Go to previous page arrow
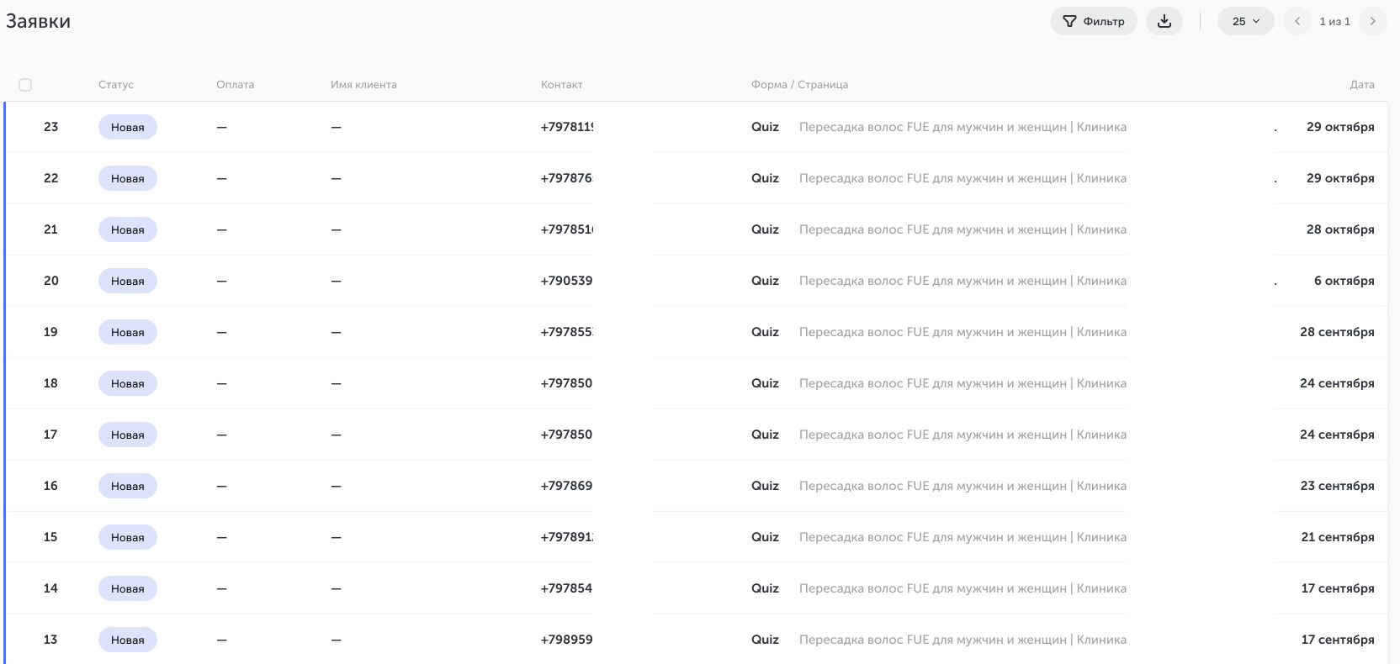 1297,21
